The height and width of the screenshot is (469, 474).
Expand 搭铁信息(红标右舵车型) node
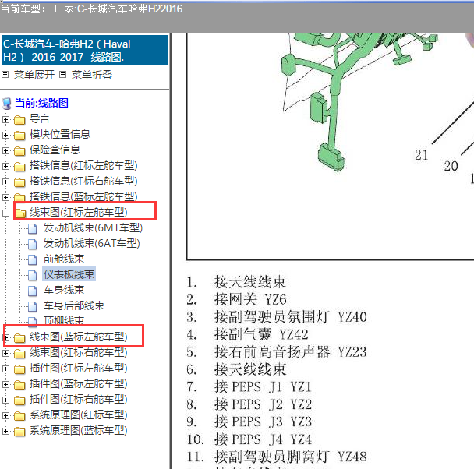(5, 182)
